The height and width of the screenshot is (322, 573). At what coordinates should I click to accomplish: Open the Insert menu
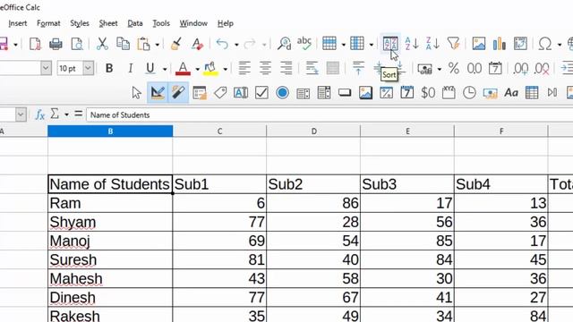pyautogui.click(x=18, y=23)
